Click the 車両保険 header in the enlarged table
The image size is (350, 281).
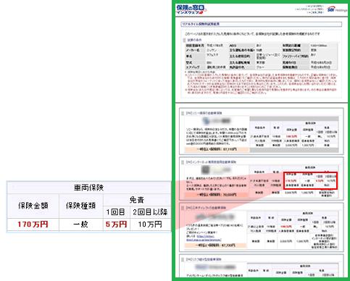click(x=88, y=188)
